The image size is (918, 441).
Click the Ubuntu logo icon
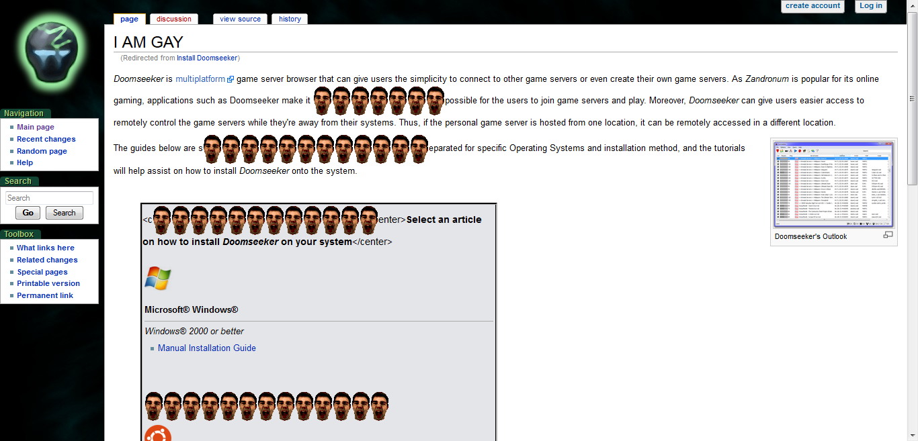tap(158, 434)
